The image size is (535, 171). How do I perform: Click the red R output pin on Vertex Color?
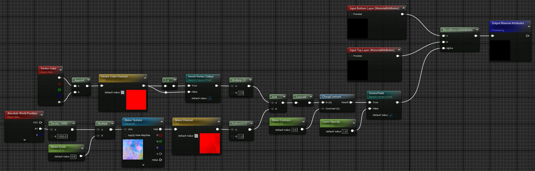point(59,84)
